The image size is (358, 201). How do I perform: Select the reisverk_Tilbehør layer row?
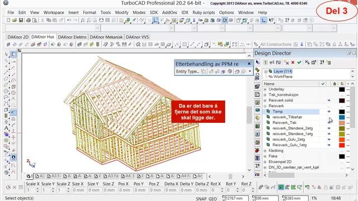pos(291,117)
